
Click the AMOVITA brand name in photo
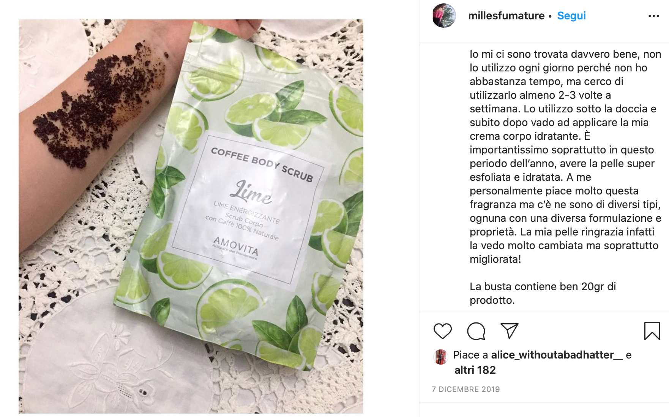[236, 246]
